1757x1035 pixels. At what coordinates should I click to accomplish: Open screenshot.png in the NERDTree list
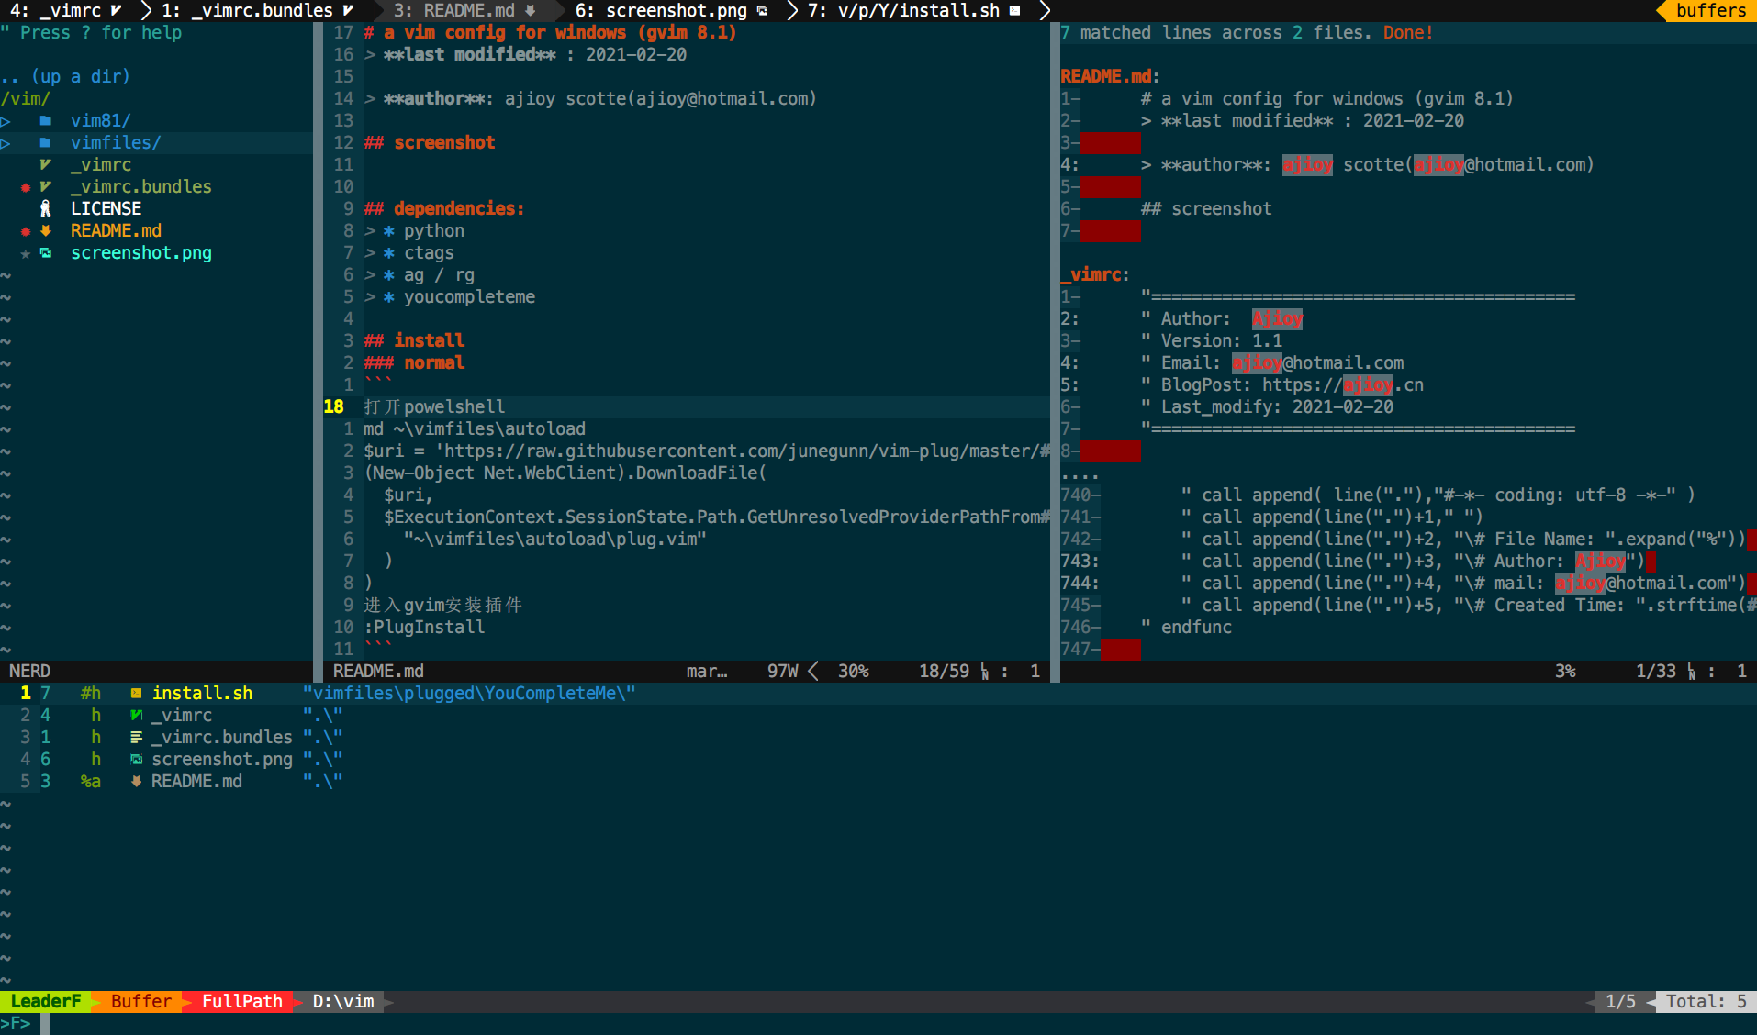coord(141,253)
